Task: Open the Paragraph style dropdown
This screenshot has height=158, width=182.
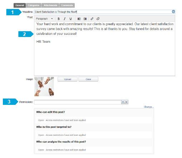Action: click(44, 19)
